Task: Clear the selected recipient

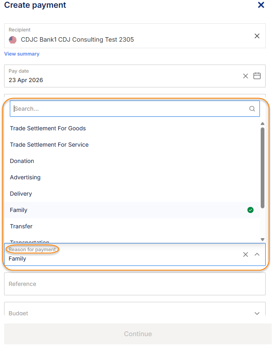Action: pyautogui.click(x=257, y=36)
